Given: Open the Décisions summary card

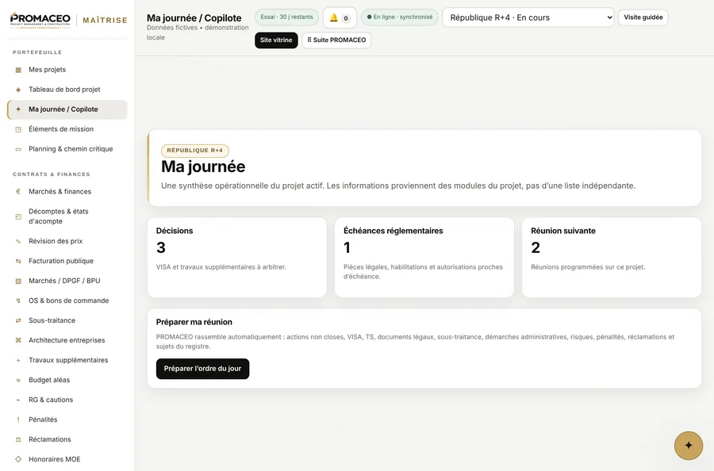Looking at the screenshot, I should (x=236, y=257).
